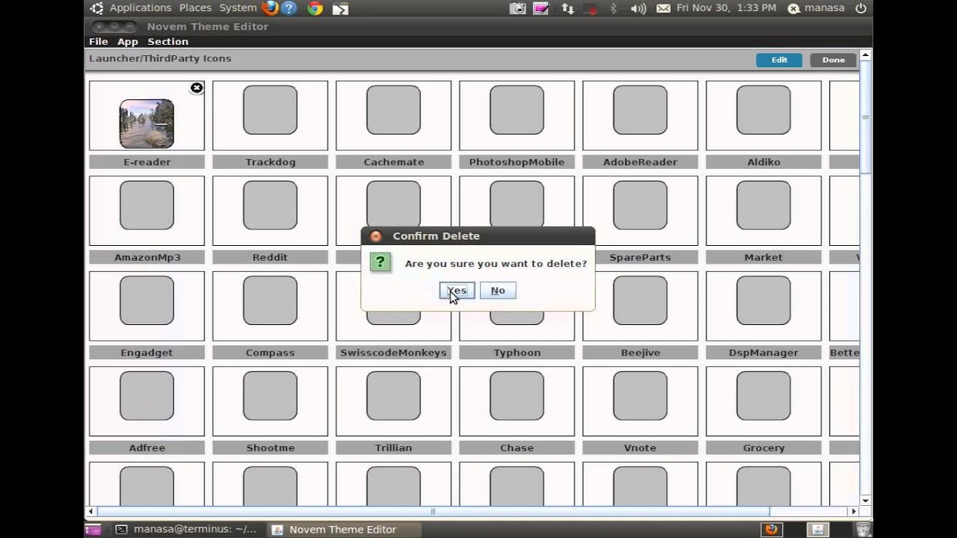Select the Trillian placeholder icon
The width and height of the screenshot is (957, 538).
pyautogui.click(x=393, y=395)
